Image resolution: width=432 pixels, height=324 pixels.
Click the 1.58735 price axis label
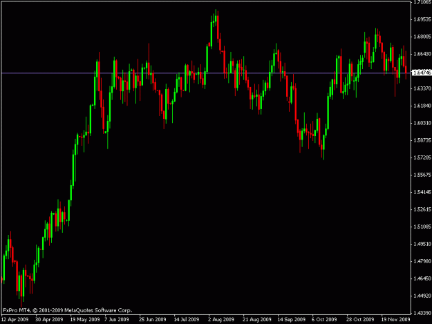(422, 140)
